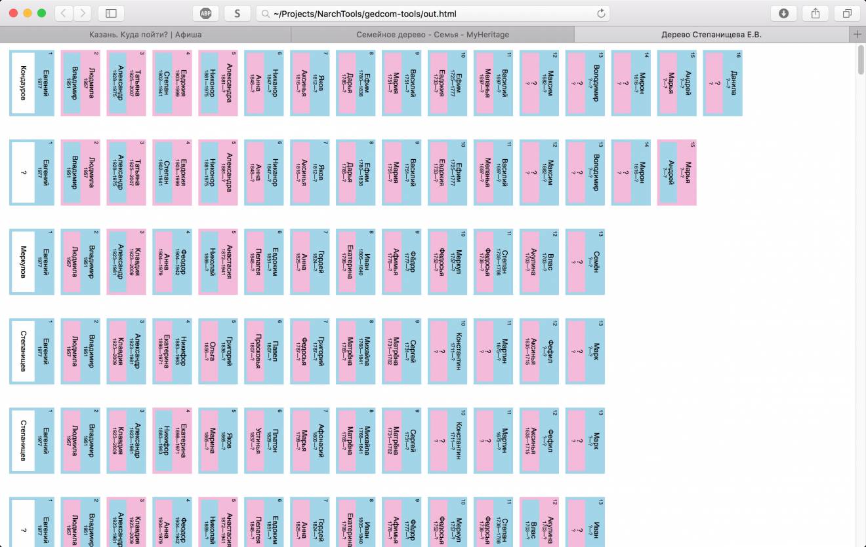
Task: Click the Яков and Марина card
Action: tap(218, 440)
